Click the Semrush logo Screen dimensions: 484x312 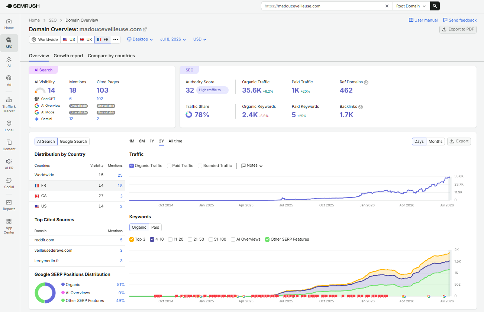click(x=23, y=6)
